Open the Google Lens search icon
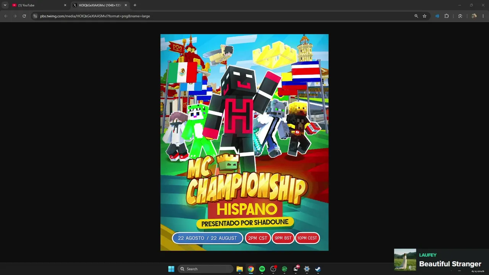Viewport: 489px width, 275px height. (460, 16)
